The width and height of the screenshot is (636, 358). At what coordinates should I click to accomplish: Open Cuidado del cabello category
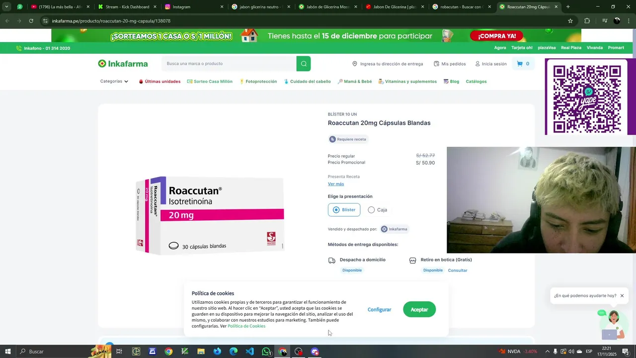tap(307, 82)
